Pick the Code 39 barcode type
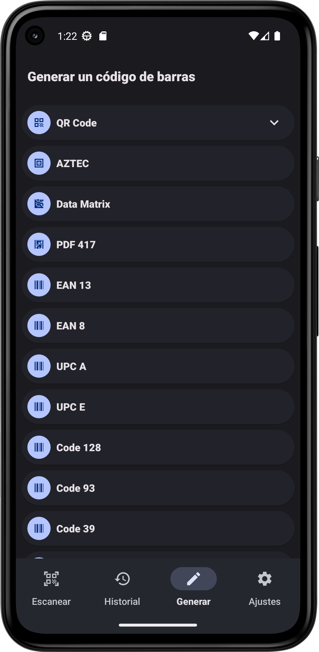The height and width of the screenshot is (652, 319). coord(158,528)
